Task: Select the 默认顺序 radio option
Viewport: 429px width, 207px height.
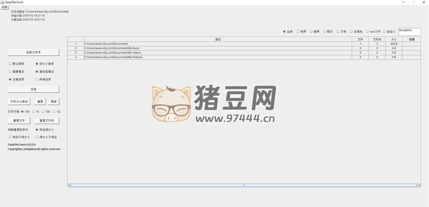Action: (10, 64)
